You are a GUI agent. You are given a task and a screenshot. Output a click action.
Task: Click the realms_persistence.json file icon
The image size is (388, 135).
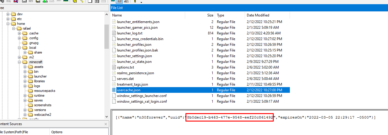click(x=114, y=73)
